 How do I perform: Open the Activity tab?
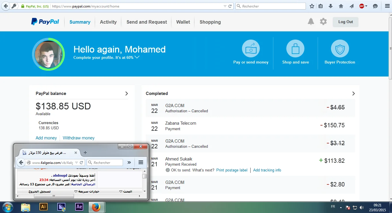(108, 22)
